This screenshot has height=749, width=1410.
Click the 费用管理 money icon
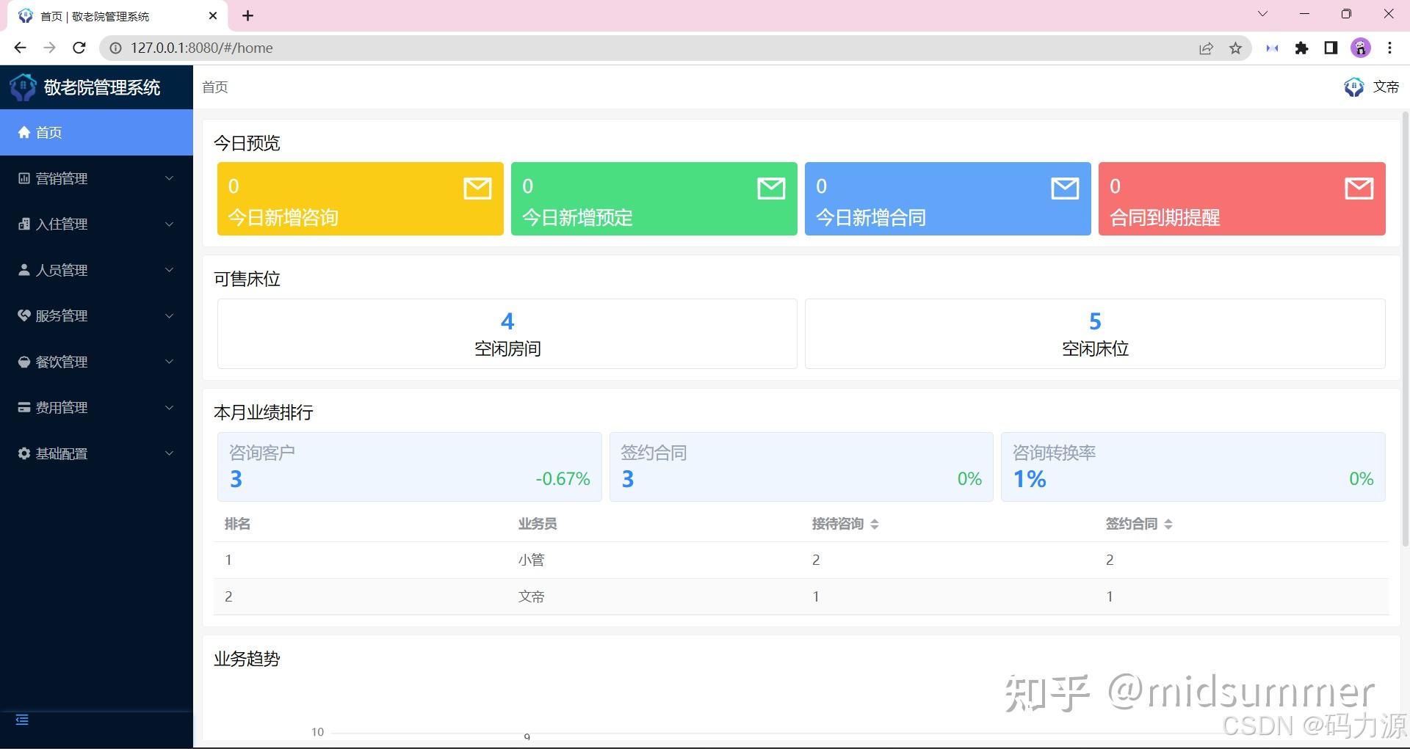(x=23, y=407)
